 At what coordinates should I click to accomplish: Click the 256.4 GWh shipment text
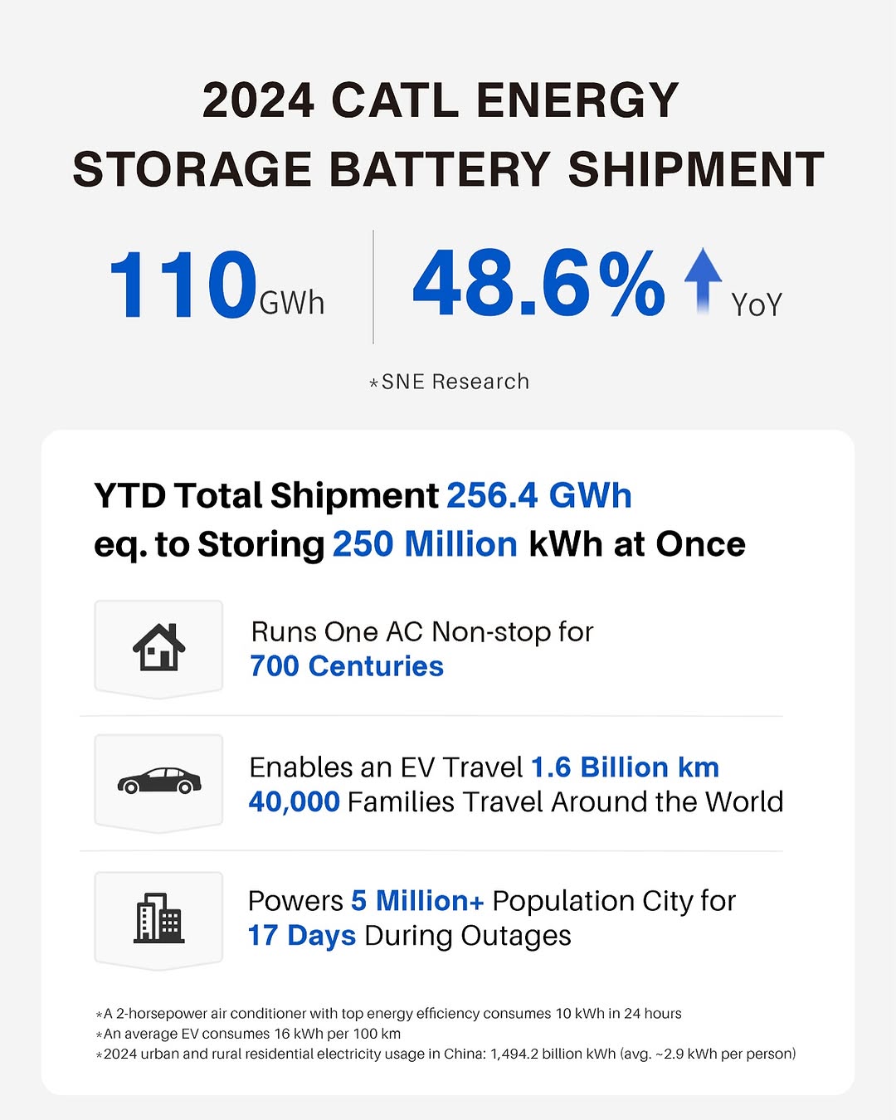pos(539,495)
